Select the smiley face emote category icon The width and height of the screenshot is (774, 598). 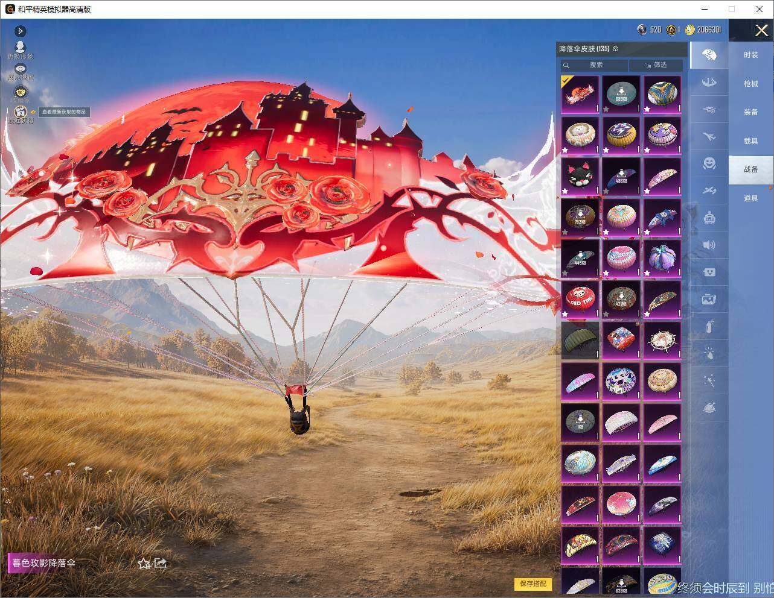[x=709, y=163]
